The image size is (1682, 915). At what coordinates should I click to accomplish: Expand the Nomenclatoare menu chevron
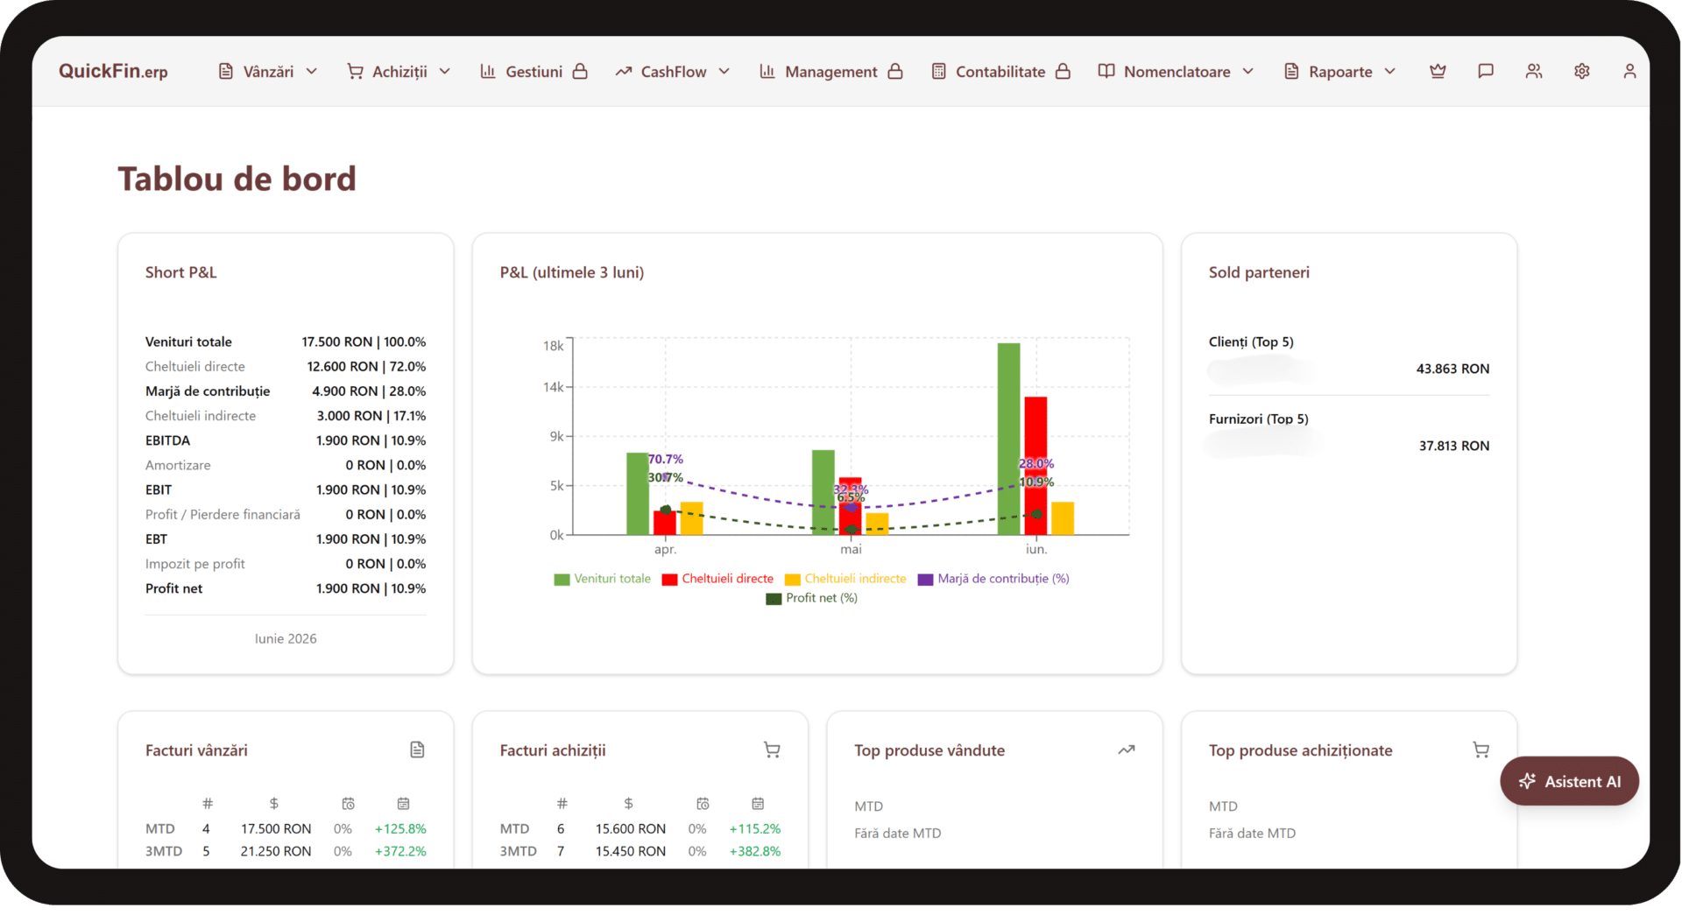1248,71
